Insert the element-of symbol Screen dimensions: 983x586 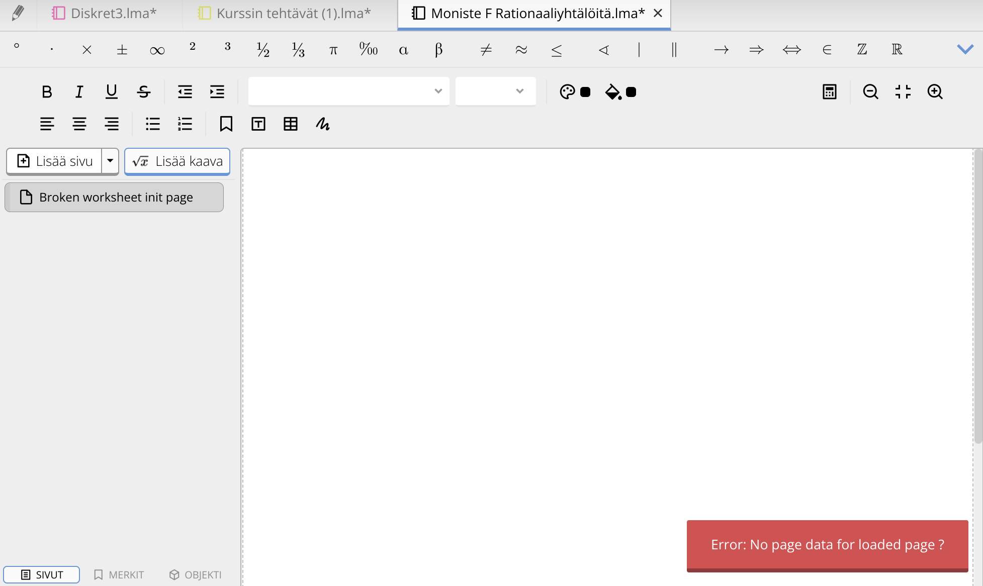(827, 49)
